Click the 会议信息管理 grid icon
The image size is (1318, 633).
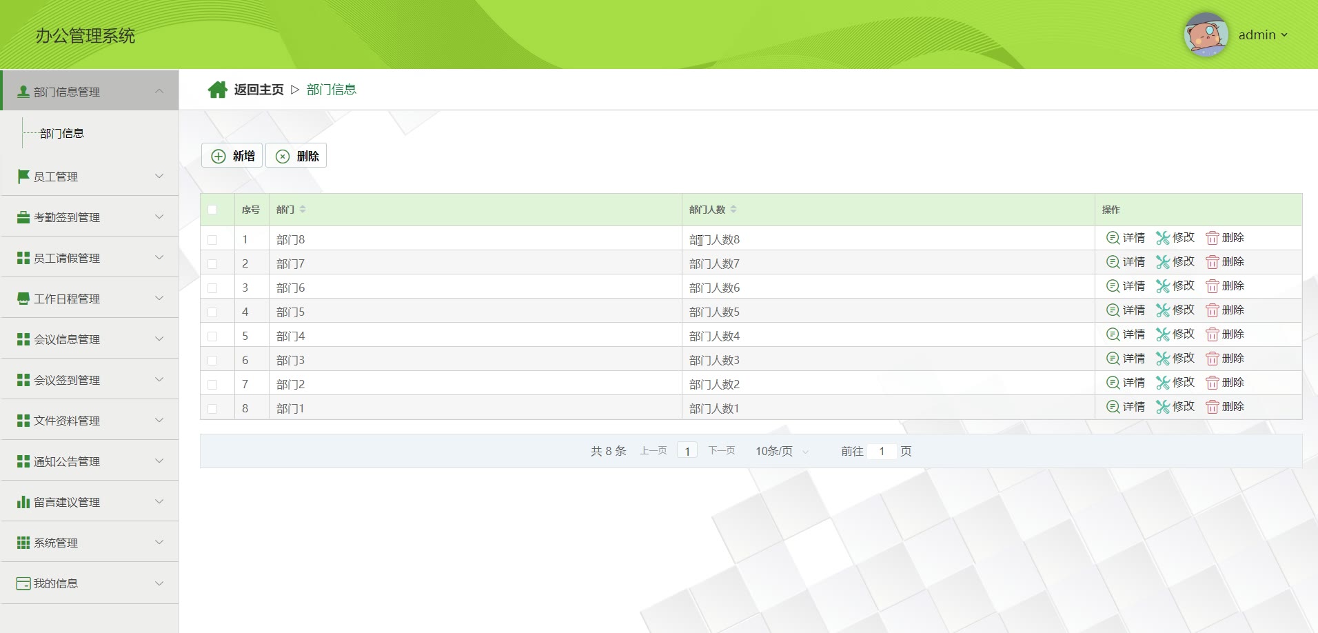23,339
